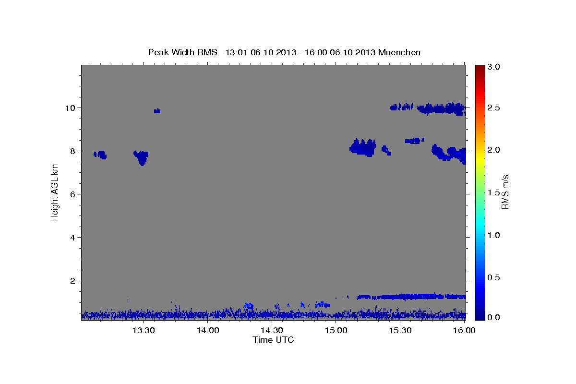The height and width of the screenshot is (384, 576).
Task: Click the '16:00' time axis label
Action: click(x=464, y=330)
